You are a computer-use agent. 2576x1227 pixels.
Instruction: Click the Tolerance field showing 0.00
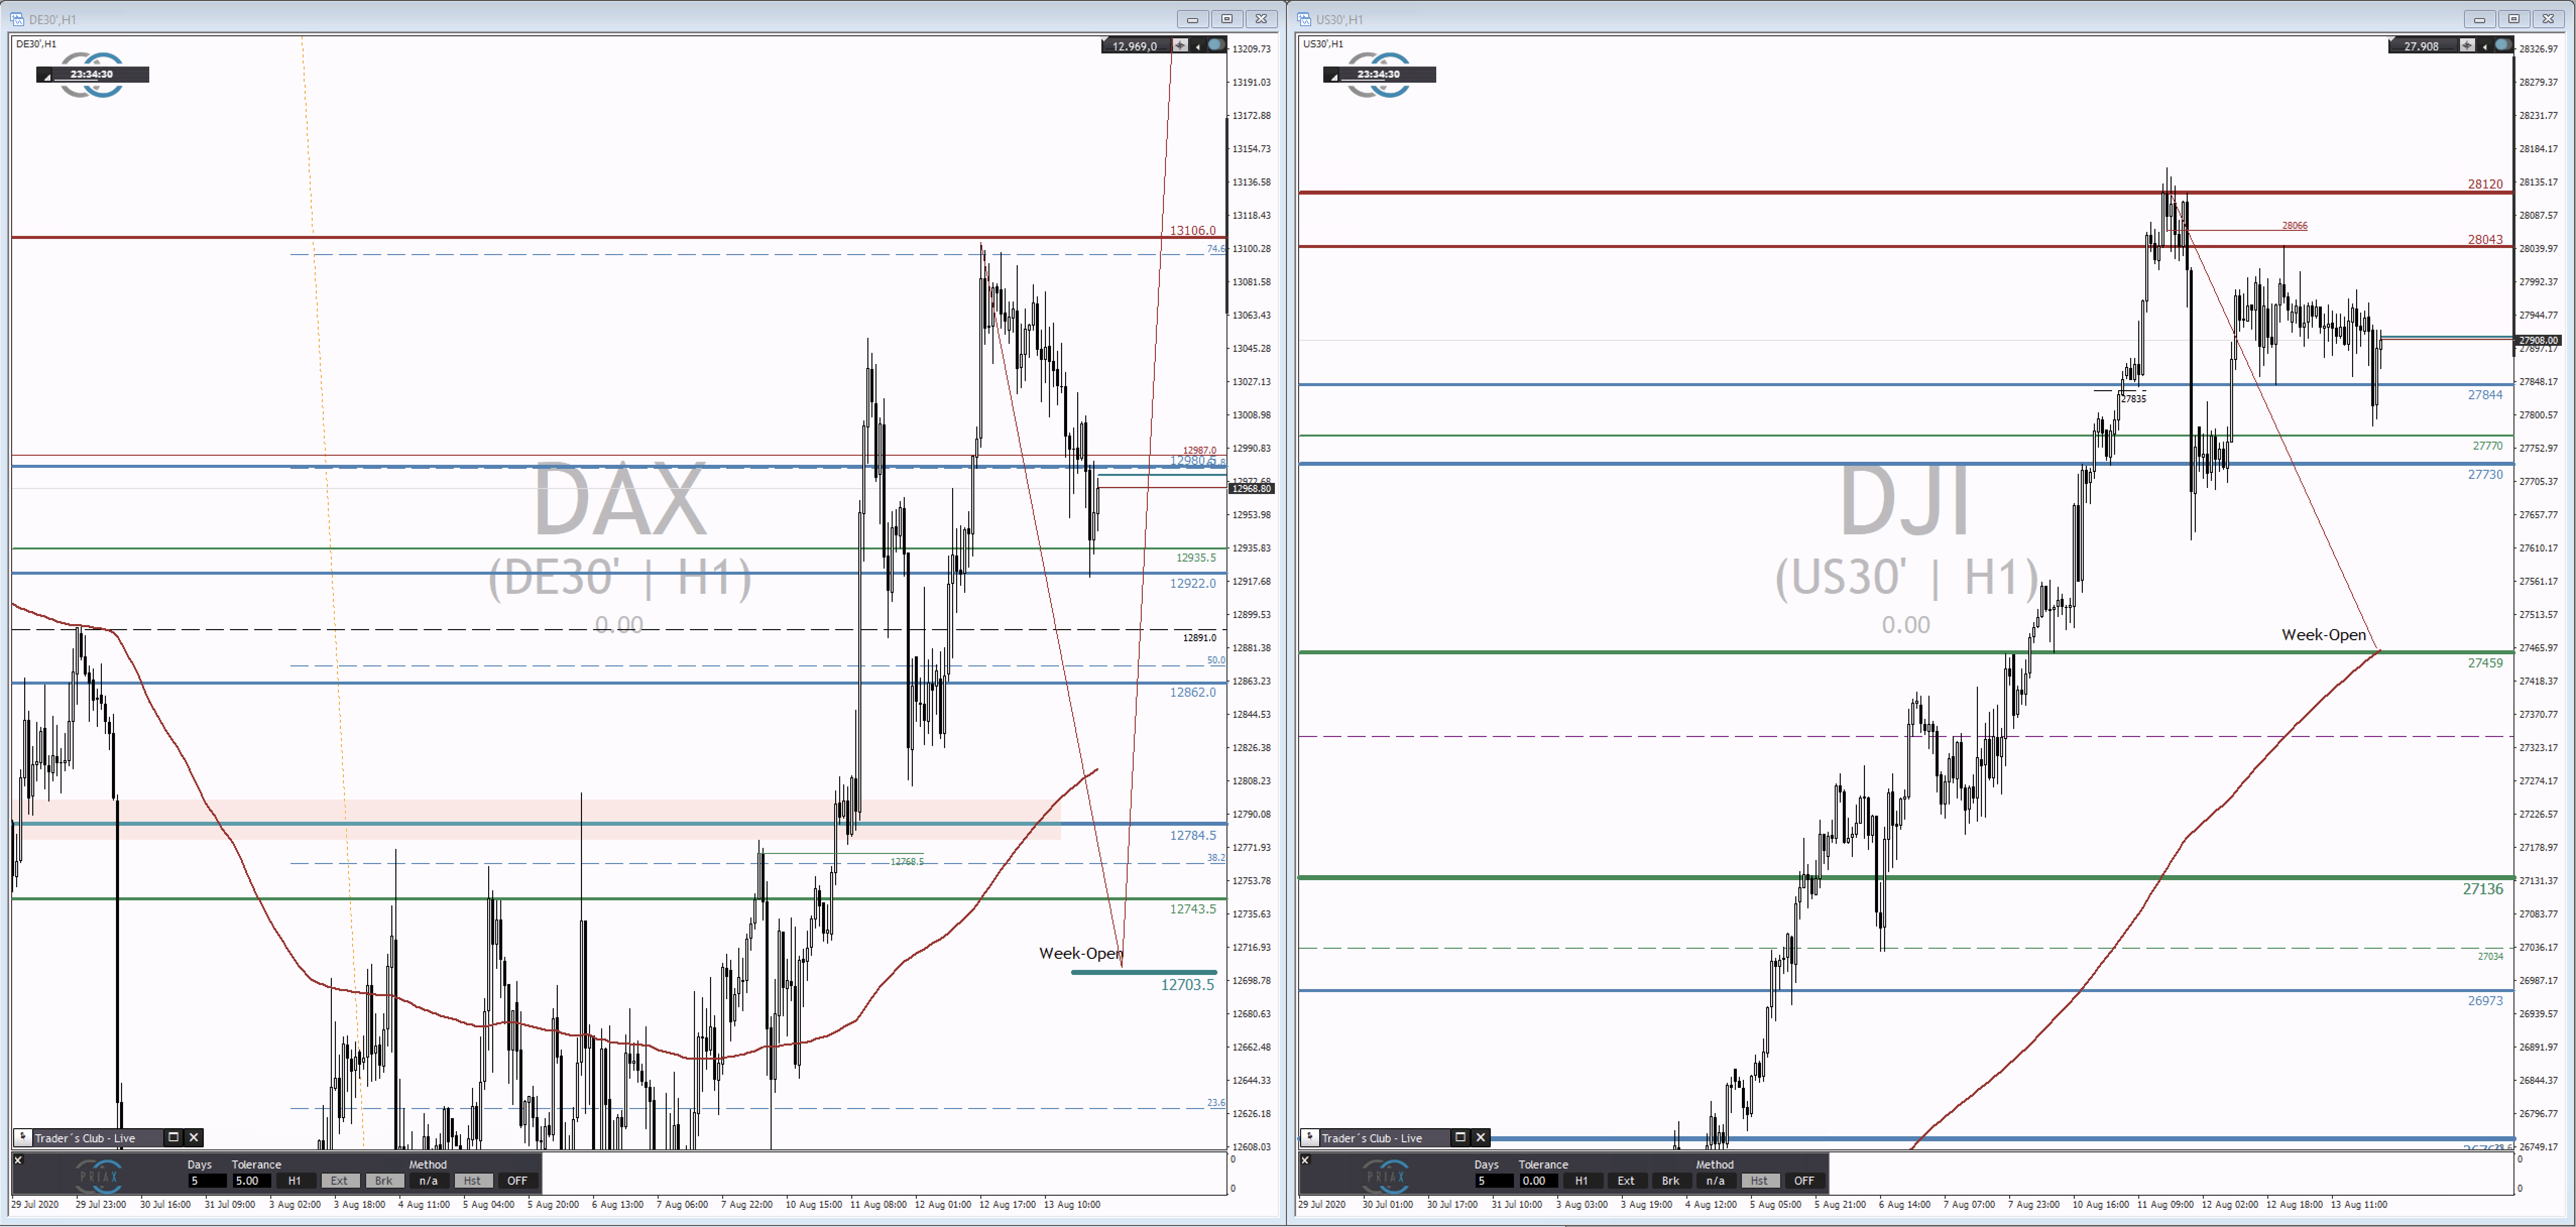point(1538,1181)
